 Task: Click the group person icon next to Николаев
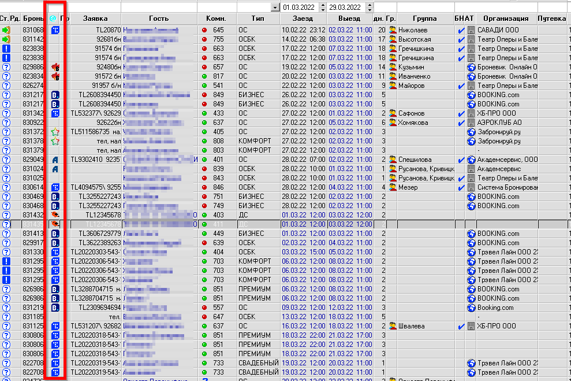click(393, 30)
